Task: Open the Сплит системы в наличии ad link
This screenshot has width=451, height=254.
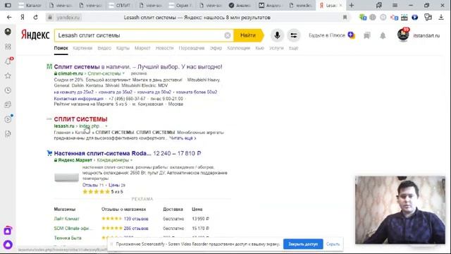Action: (x=138, y=67)
